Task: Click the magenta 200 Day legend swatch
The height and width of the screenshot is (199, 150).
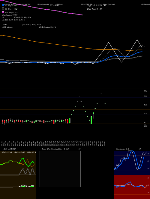Action: tap(3, 12)
